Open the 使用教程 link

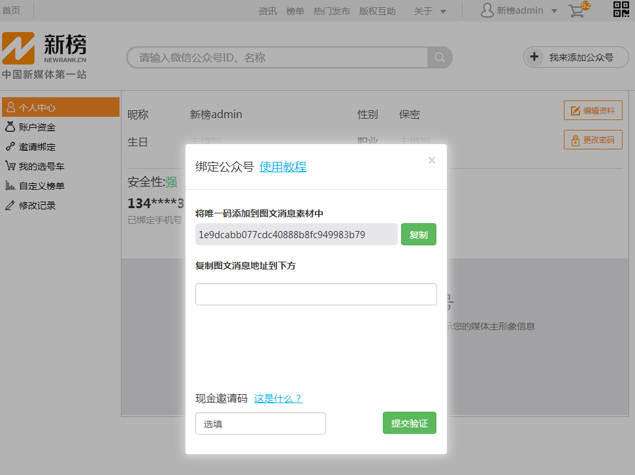tap(283, 166)
